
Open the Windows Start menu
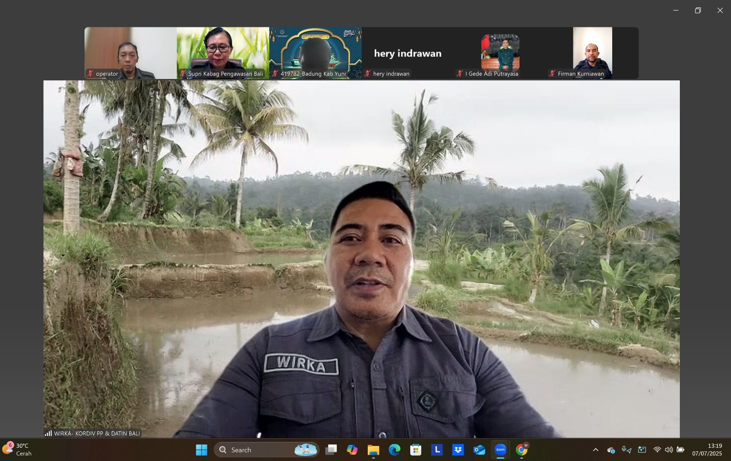click(201, 450)
